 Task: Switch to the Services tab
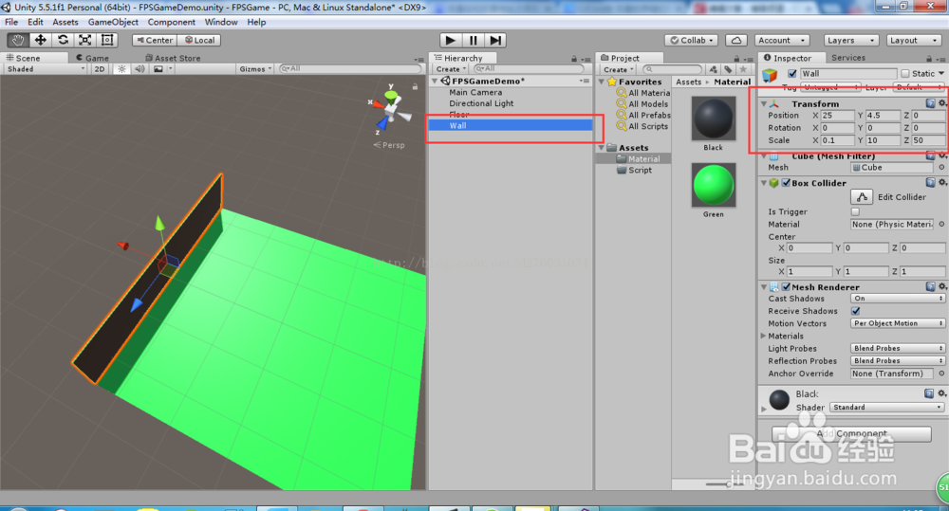click(x=847, y=58)
